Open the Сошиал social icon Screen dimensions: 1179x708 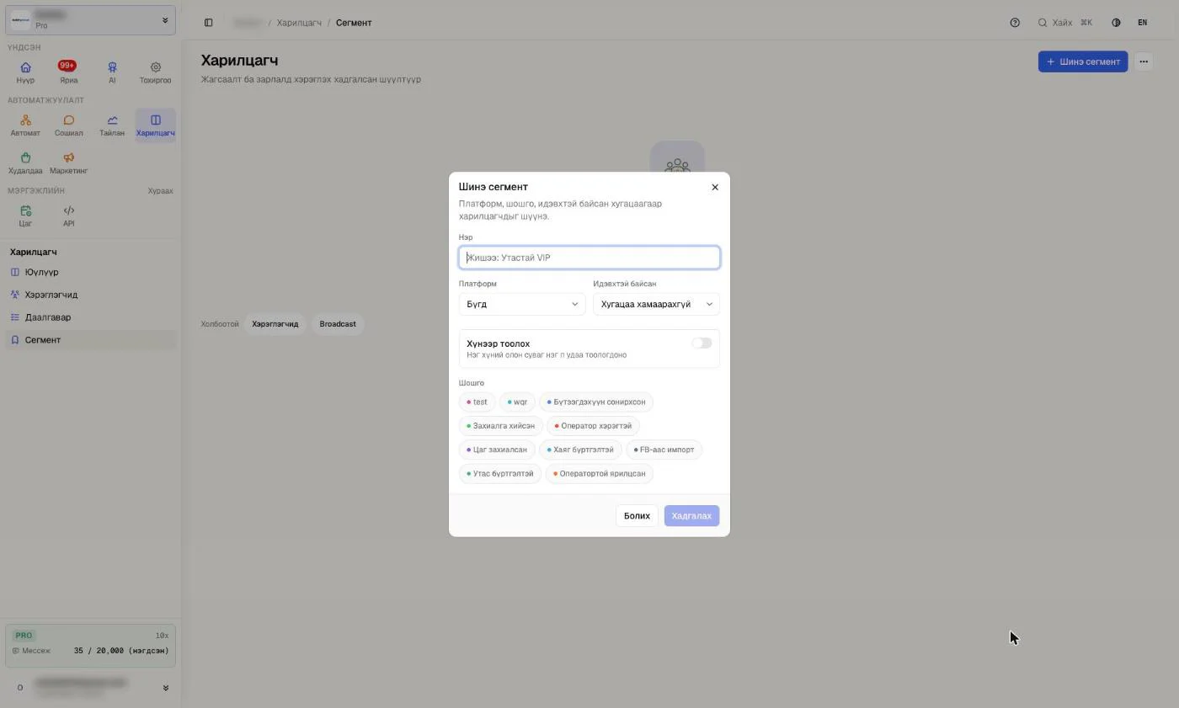point(68,125)
